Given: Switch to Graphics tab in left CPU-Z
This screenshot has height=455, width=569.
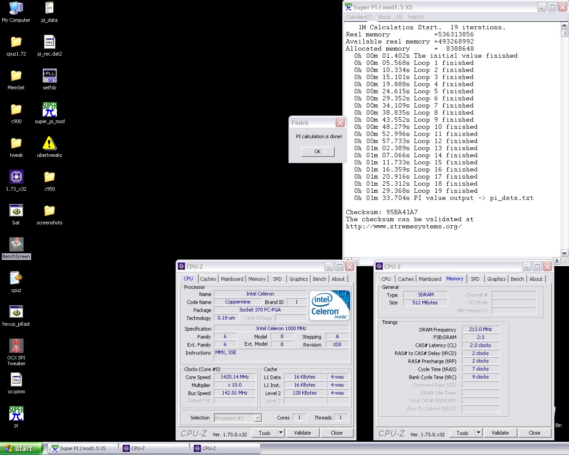Looking at the screenshot, I should tap(298, 279).
